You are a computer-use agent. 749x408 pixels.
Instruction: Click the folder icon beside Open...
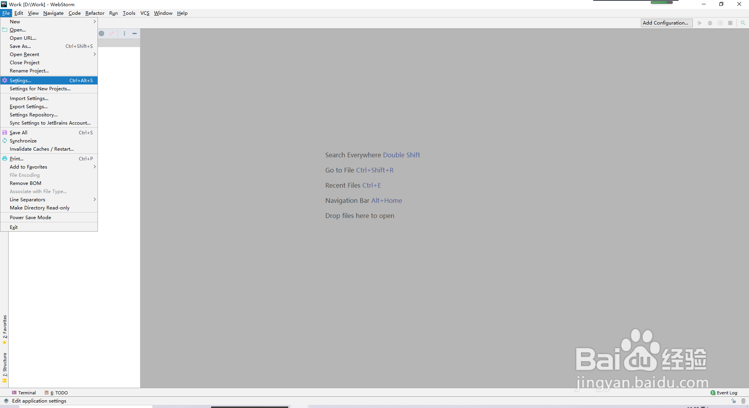pyautogui.click(x=5, y=30)
